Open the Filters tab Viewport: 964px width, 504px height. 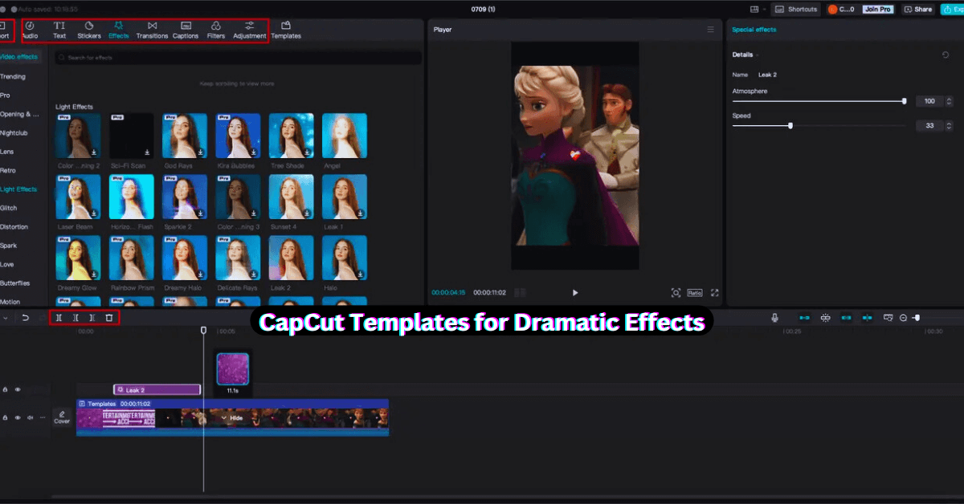[x=216, y=30]
